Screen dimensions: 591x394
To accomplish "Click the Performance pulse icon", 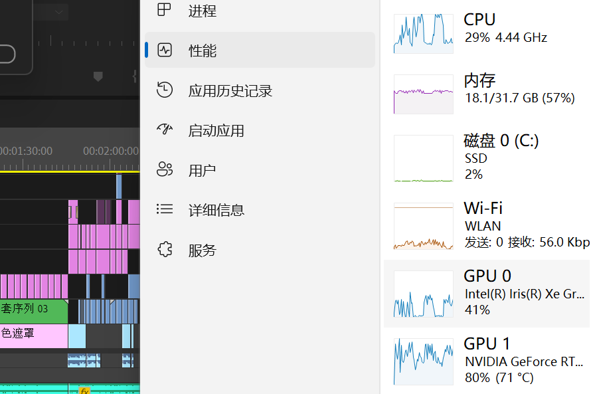I will point(165,50).
